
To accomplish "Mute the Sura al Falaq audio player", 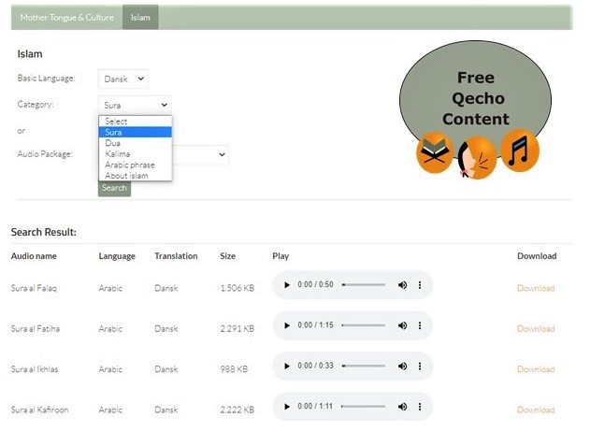I will 402,284.
